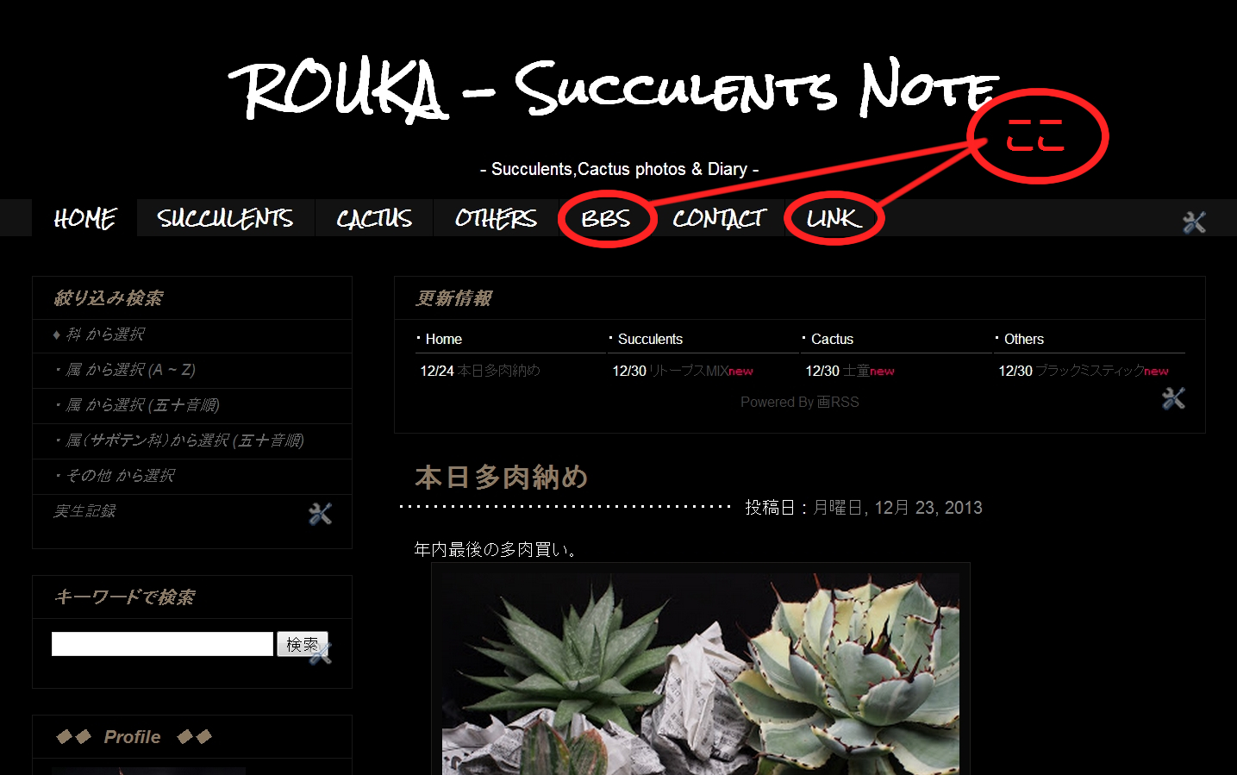The image size is (1237, 775).
Task: Click the 検索 search button
Action: click(302, 644)
